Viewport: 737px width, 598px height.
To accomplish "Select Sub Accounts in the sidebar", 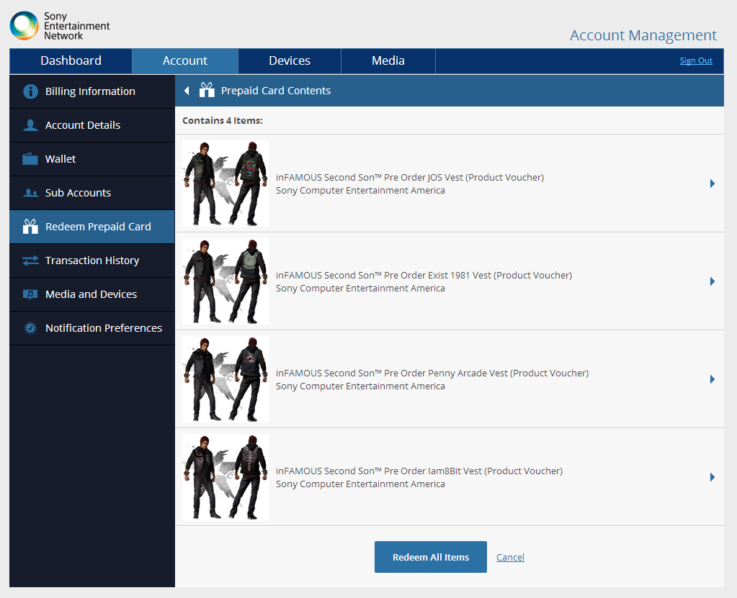I will coord(92,193).
